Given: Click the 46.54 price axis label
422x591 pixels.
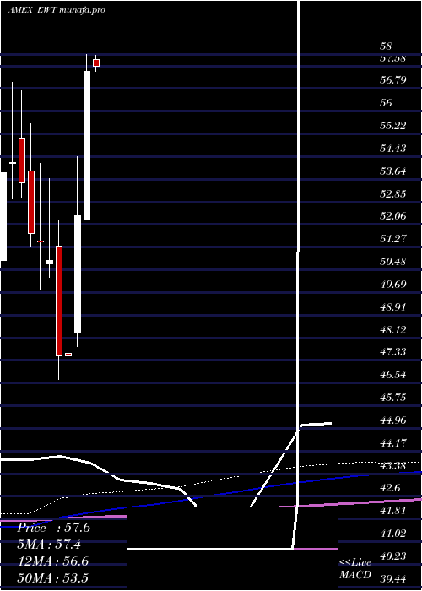Looking at the screenshot, I should pyautogui.click(x=393, y=375).
